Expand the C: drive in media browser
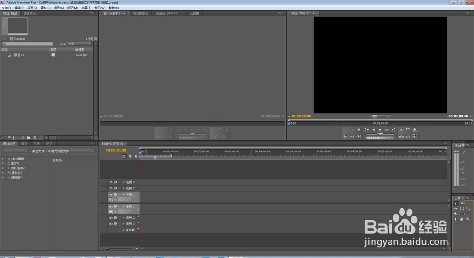This screenshot has height=258, width=474. (3, 159)
